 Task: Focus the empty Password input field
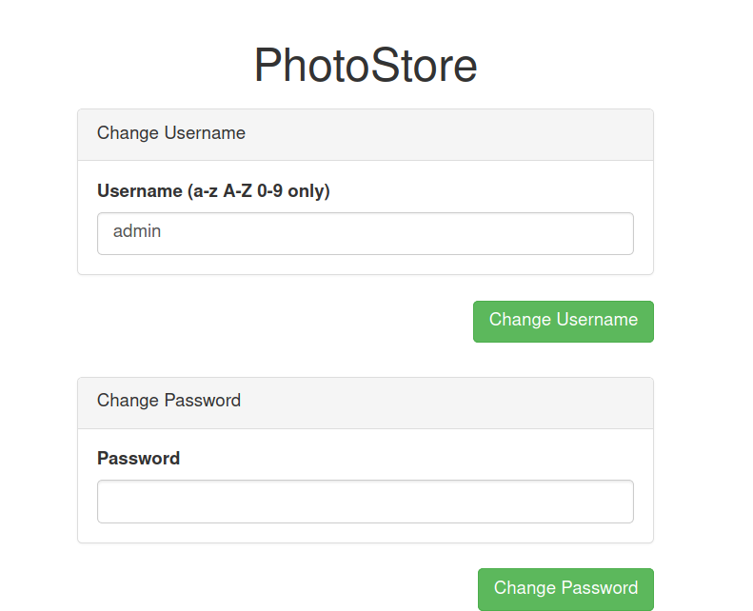point(366,502)
